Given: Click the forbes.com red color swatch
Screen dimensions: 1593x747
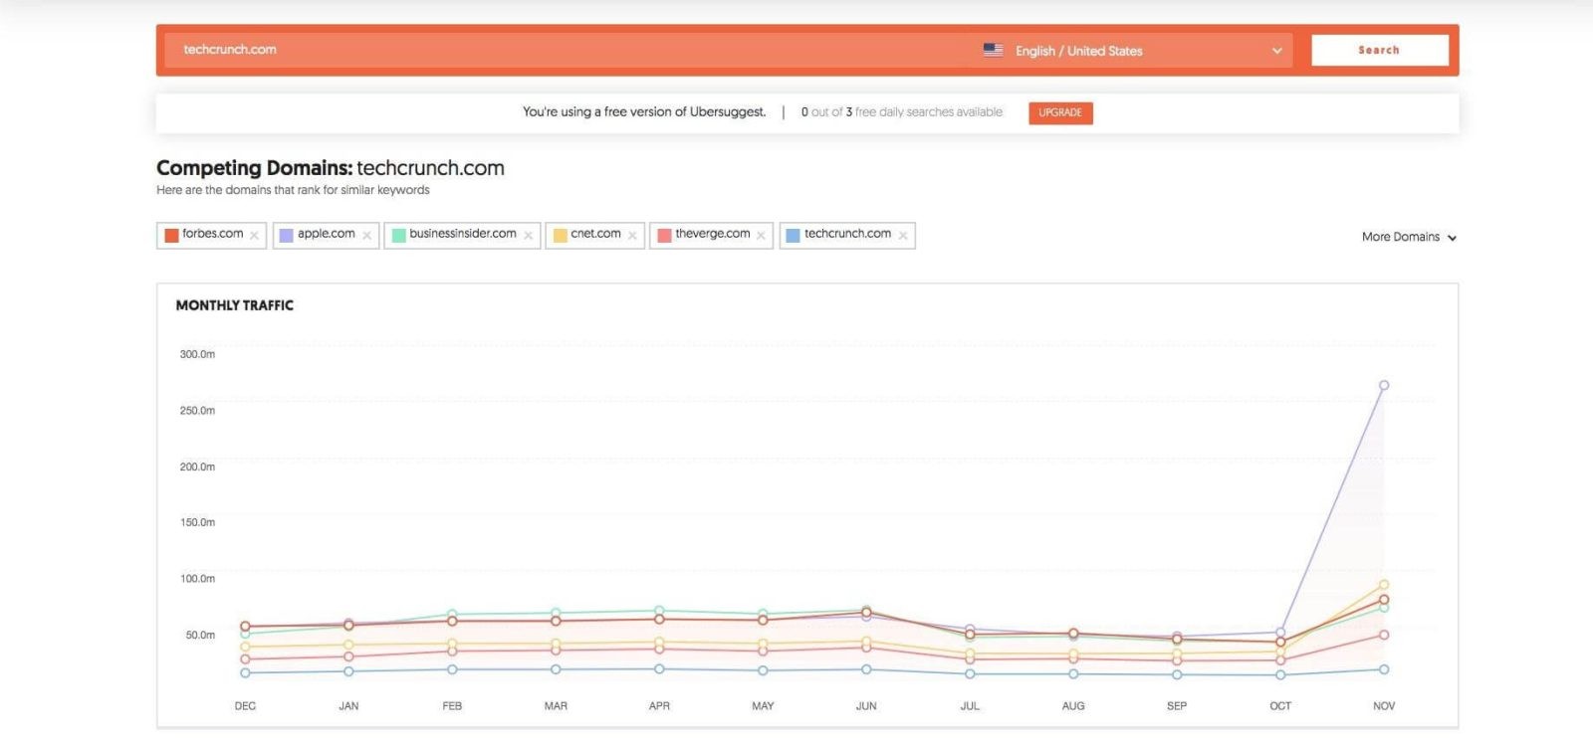Looking at the screenshot, I should pos(171,235).
